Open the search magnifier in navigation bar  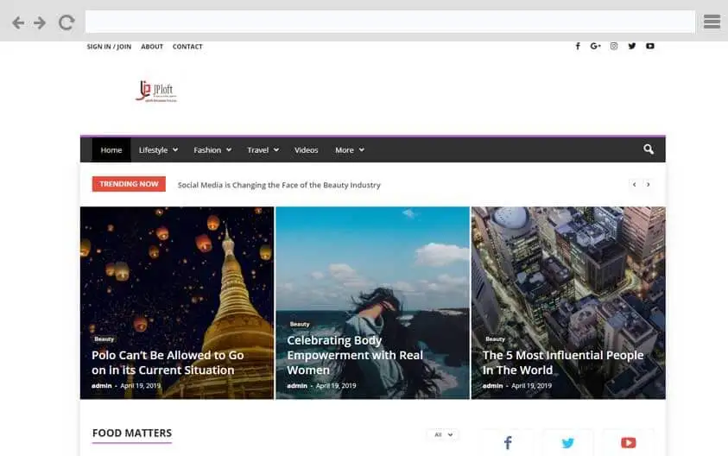pyautogui.click(x=649, y=149)
